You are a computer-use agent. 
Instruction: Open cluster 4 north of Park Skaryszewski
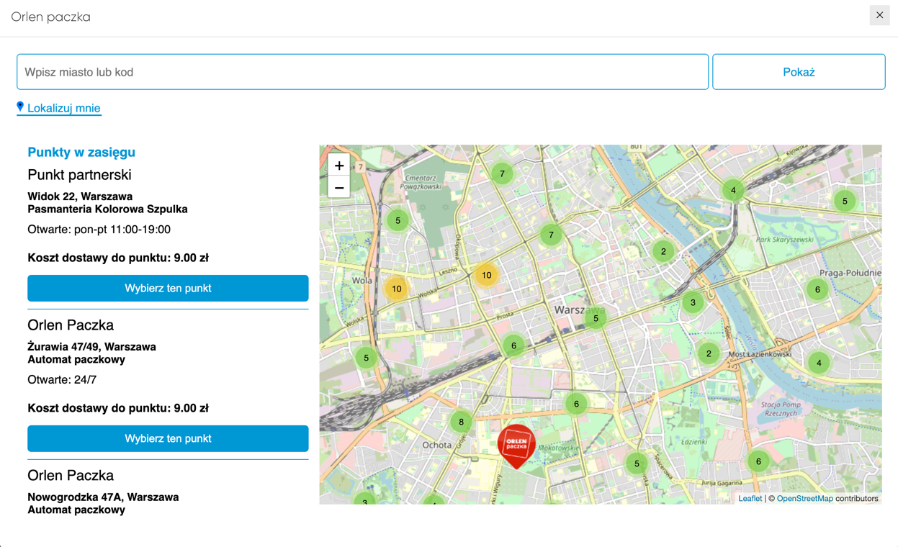click(733, 190)
